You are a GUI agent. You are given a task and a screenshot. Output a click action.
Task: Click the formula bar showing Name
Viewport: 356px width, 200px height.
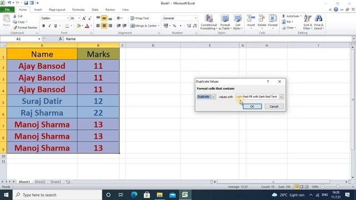coord(207,39)
